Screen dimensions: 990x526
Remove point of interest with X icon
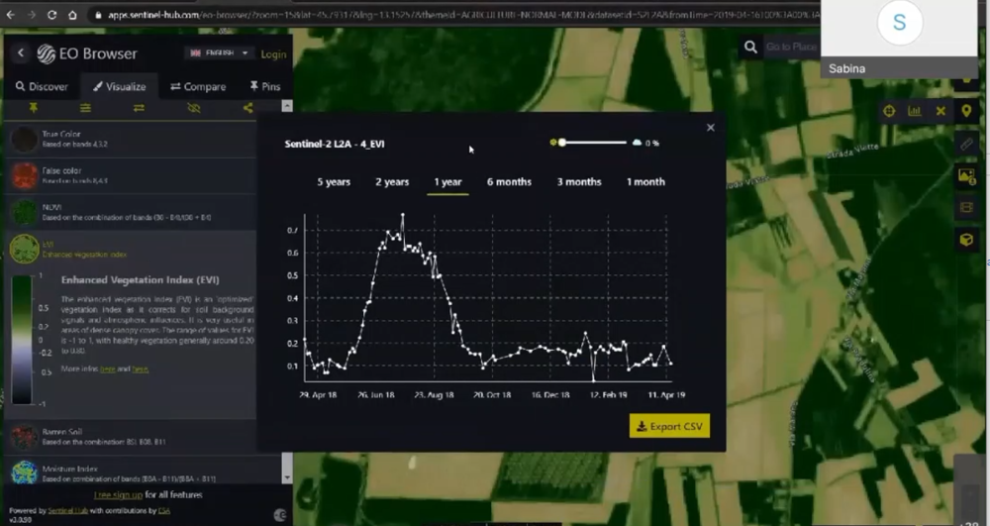click(x=940, y=111)
